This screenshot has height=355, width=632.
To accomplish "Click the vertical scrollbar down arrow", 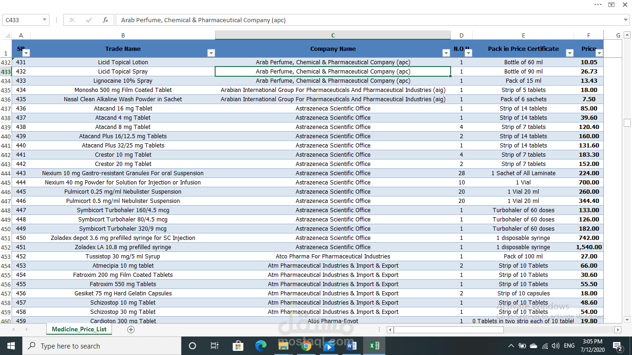I will [x=627, y=319].
